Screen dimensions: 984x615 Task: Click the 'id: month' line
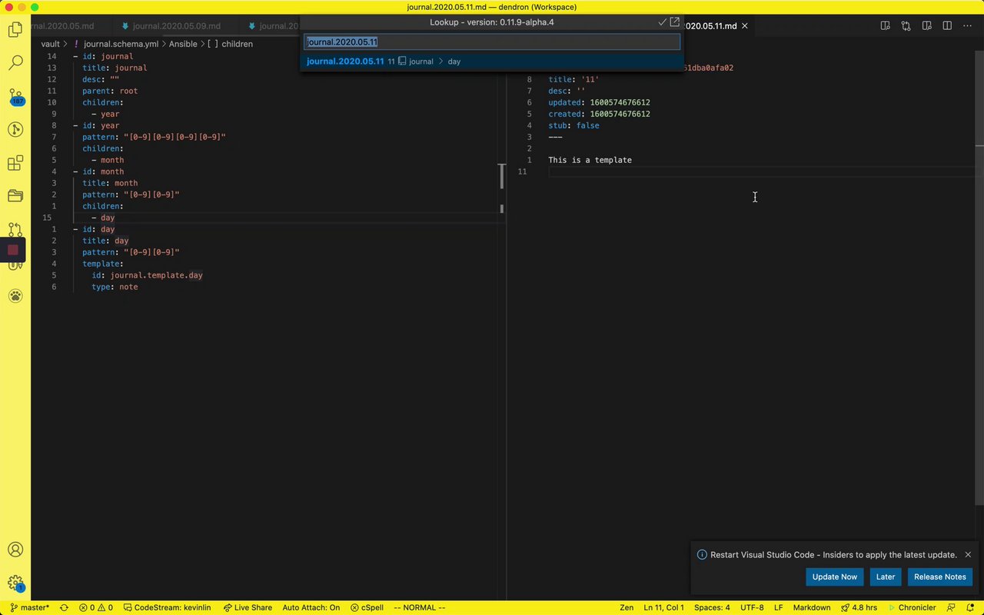pyautogui.click(x=102, y=171)
